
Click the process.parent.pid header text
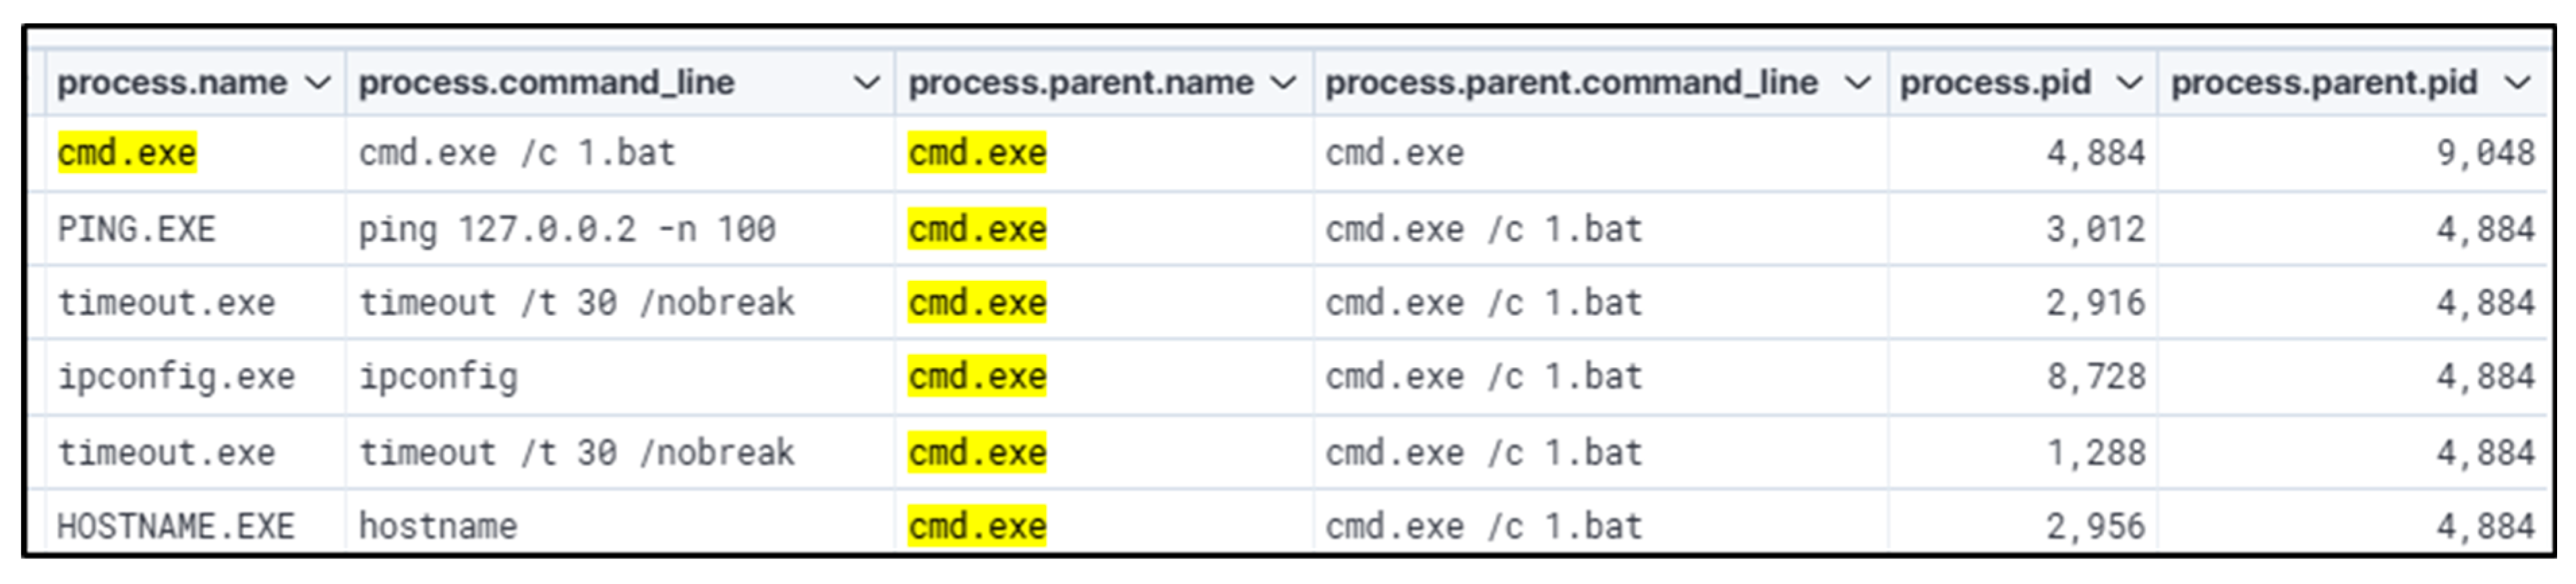2323,83
